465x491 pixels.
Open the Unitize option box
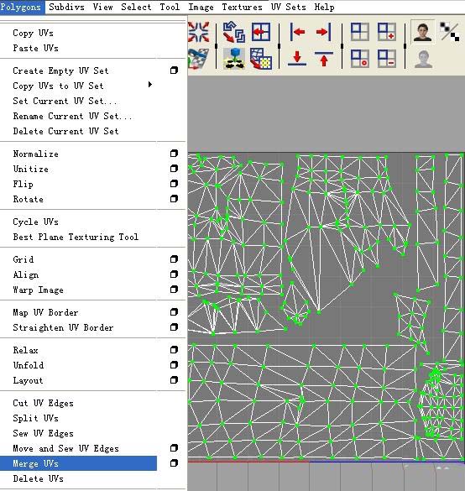click(x=174, y=169)
